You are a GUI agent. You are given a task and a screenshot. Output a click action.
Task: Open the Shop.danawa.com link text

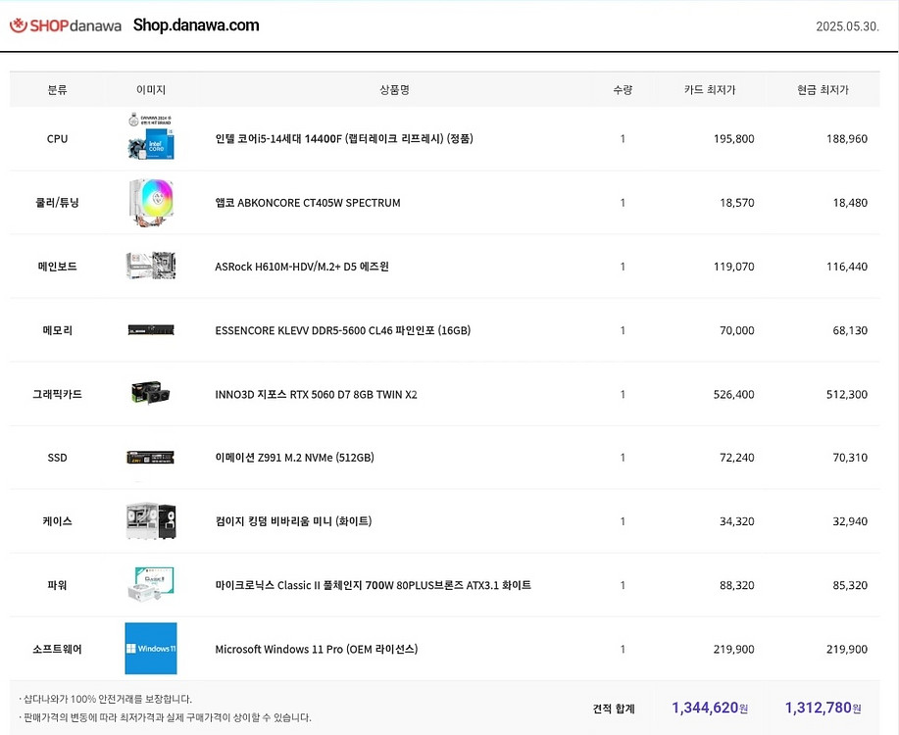pyautogui.click(x=196, y=25)
